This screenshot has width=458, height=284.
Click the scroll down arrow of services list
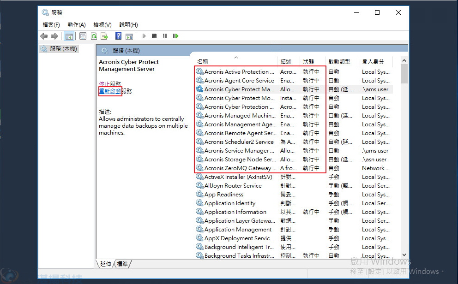coord(404,254)
